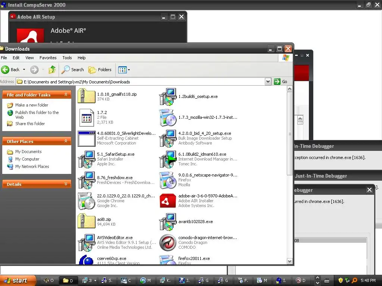Open the Back history dropdown arrow
Image resolution: width=382 pixels, height=286 pixels.
click(x=24, y=70)
